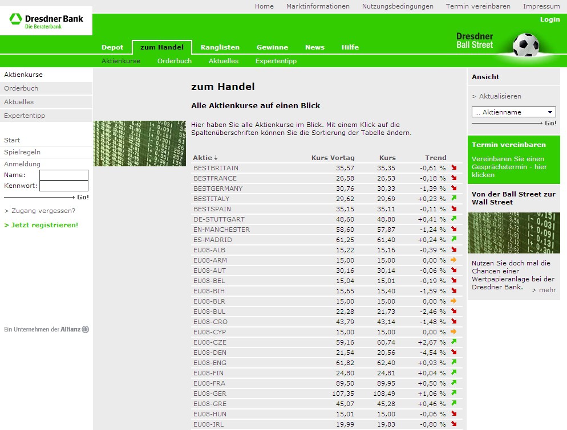Screen dimensions: 567x430
Task: Click the red trend arrow for BESTSPAIN
Action: pos(454,208)
